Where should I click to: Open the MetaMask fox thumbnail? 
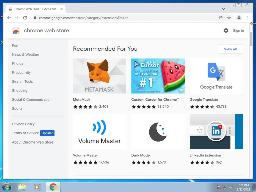point(99,76)
